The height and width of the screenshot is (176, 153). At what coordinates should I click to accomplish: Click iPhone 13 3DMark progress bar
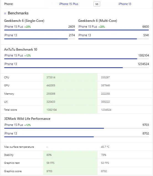(x=76, y=137)
